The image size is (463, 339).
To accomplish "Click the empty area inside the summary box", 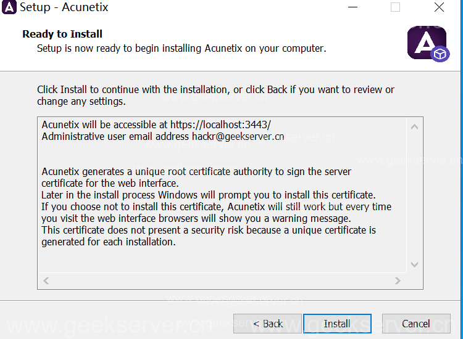I will (x=222, y=260).
